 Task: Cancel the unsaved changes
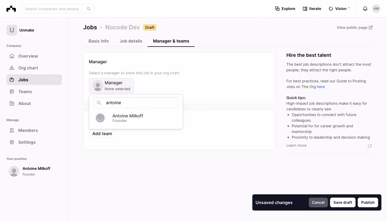[x=318, y=202]
